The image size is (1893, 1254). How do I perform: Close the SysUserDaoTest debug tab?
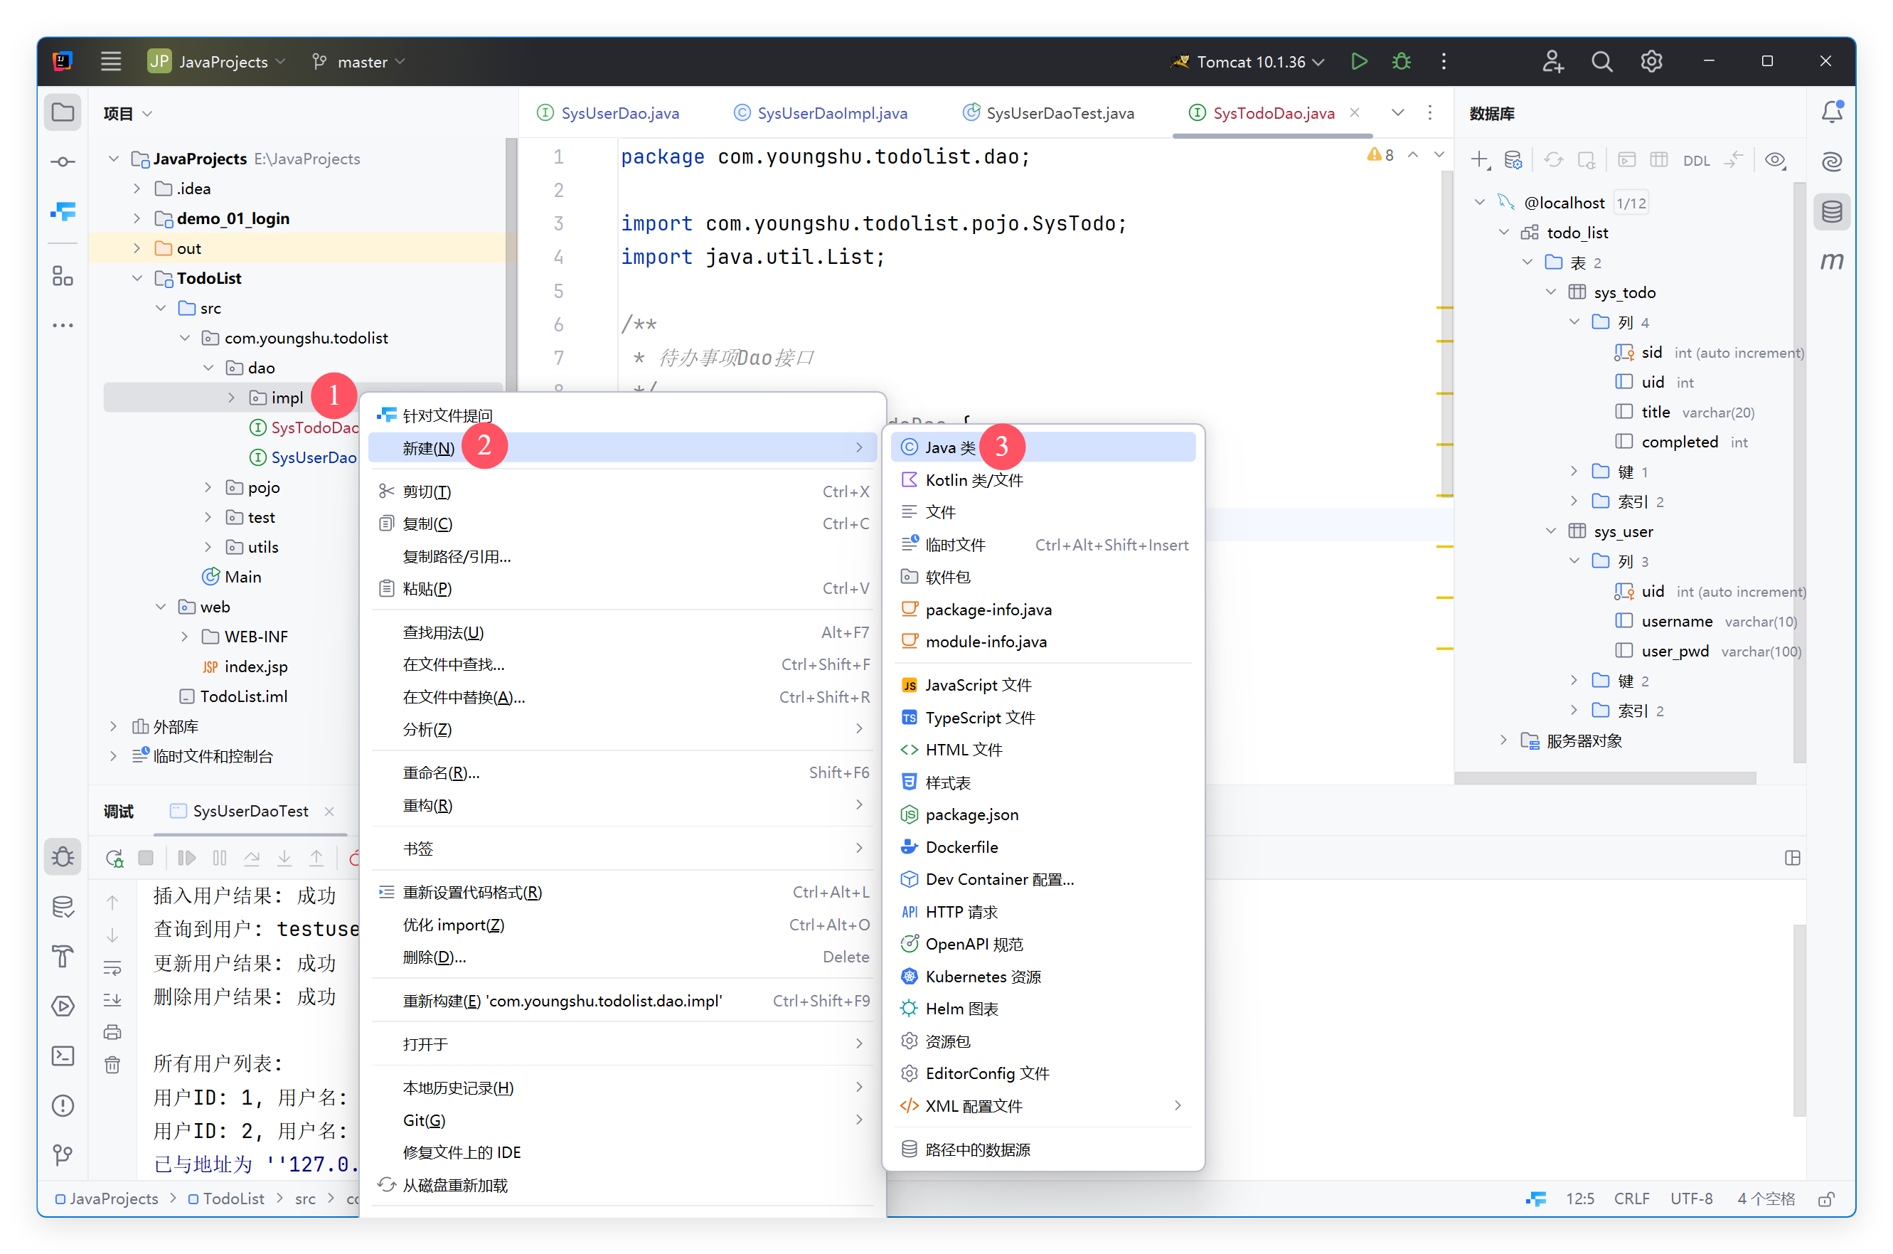pos(329,811)
